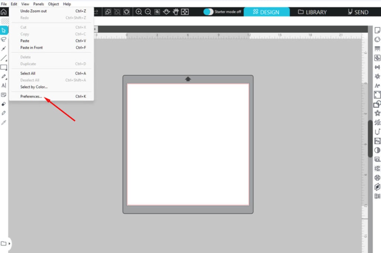Click Select All in the Edit menu
The image size is (381, 253).
pos(28,73)
